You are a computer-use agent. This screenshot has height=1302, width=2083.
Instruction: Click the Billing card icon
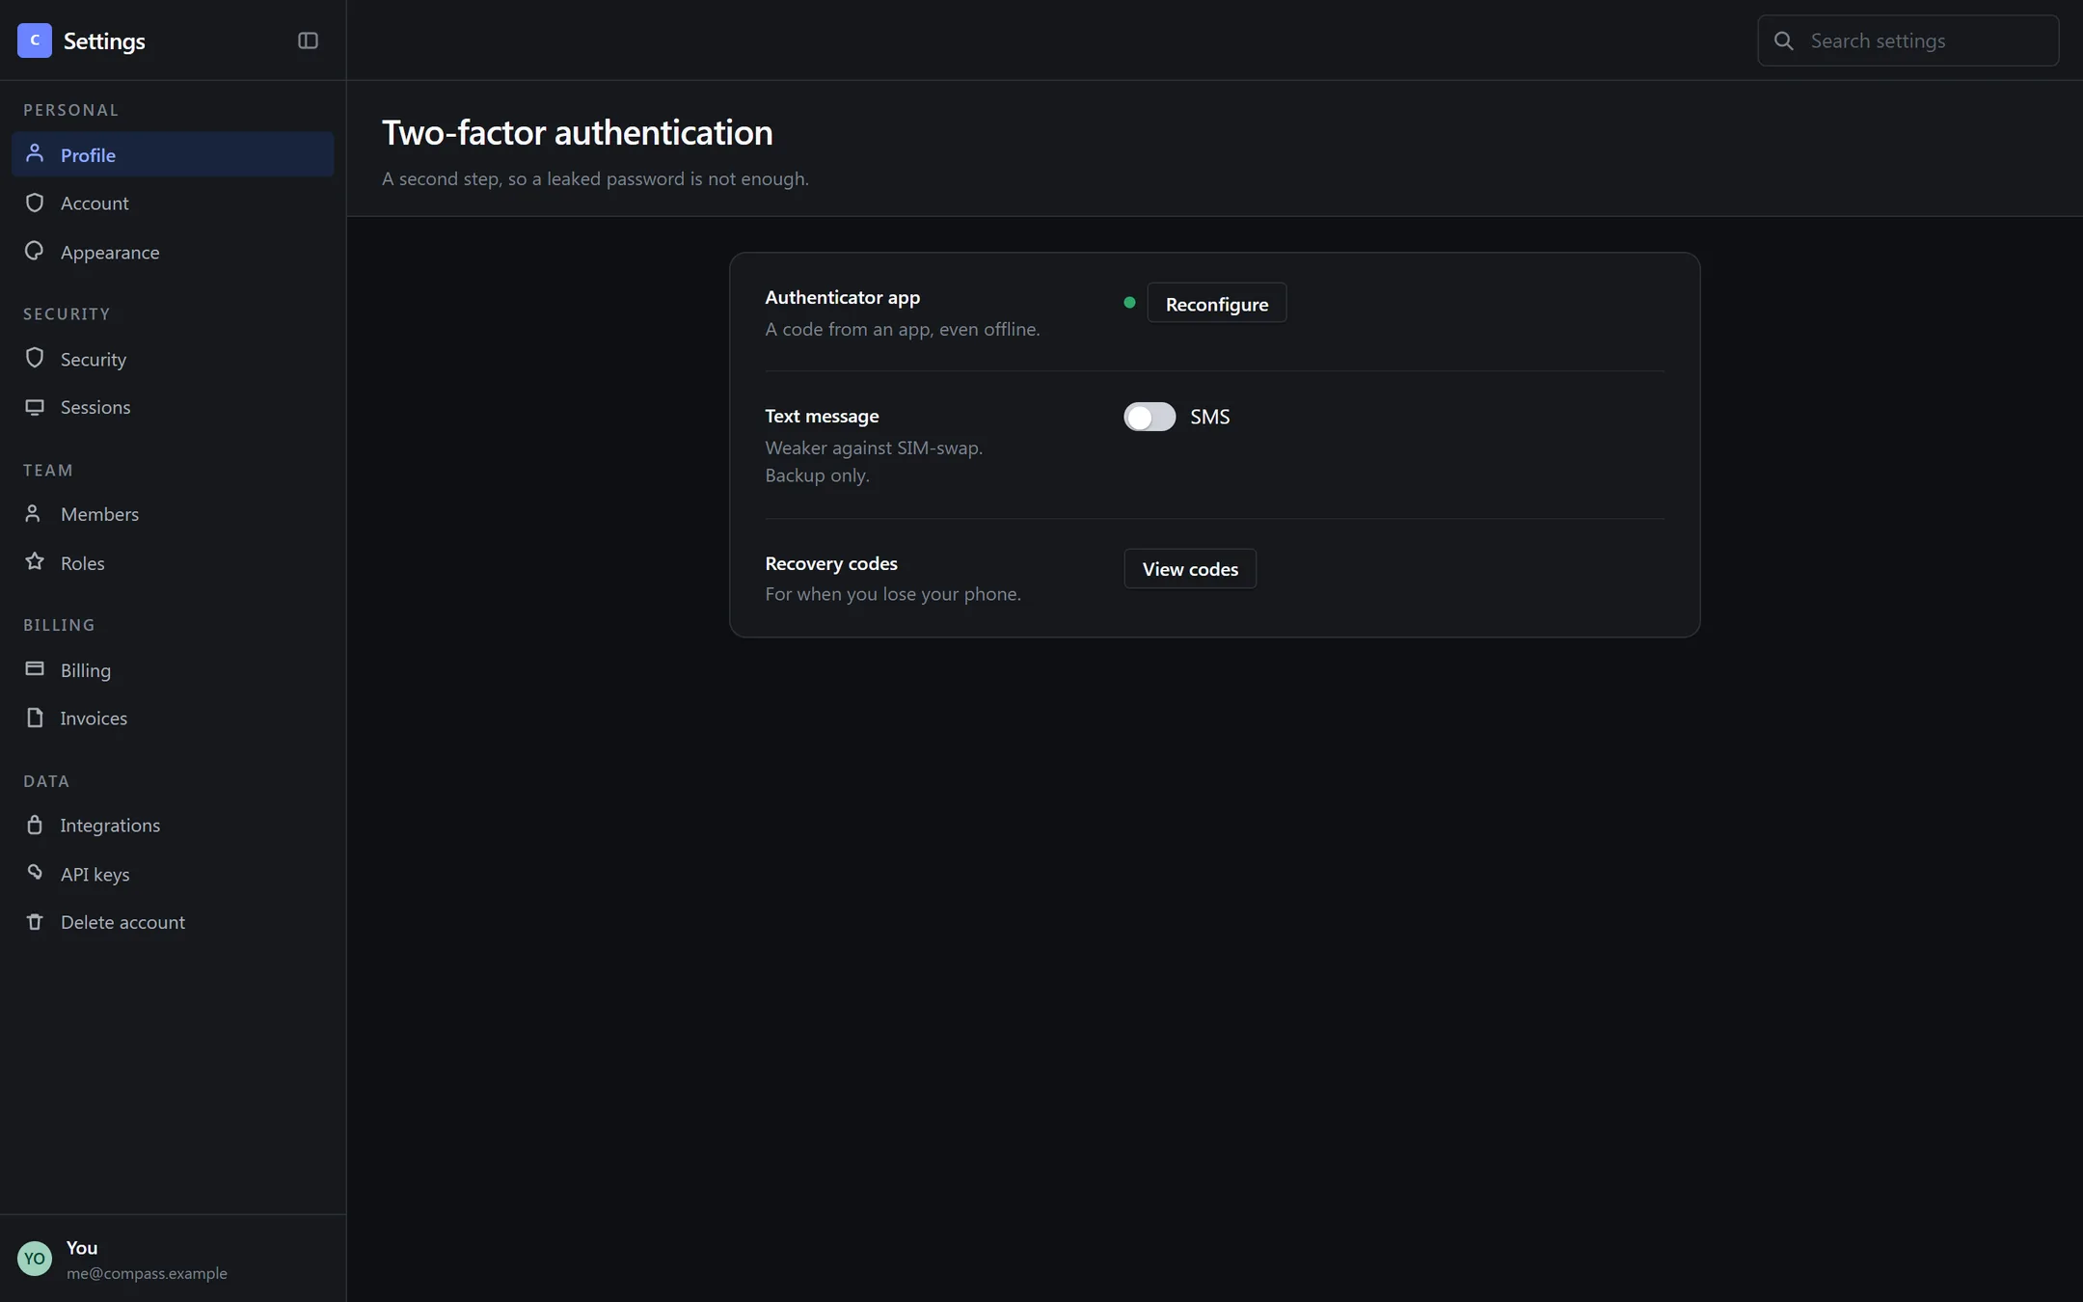coord(35,668)
